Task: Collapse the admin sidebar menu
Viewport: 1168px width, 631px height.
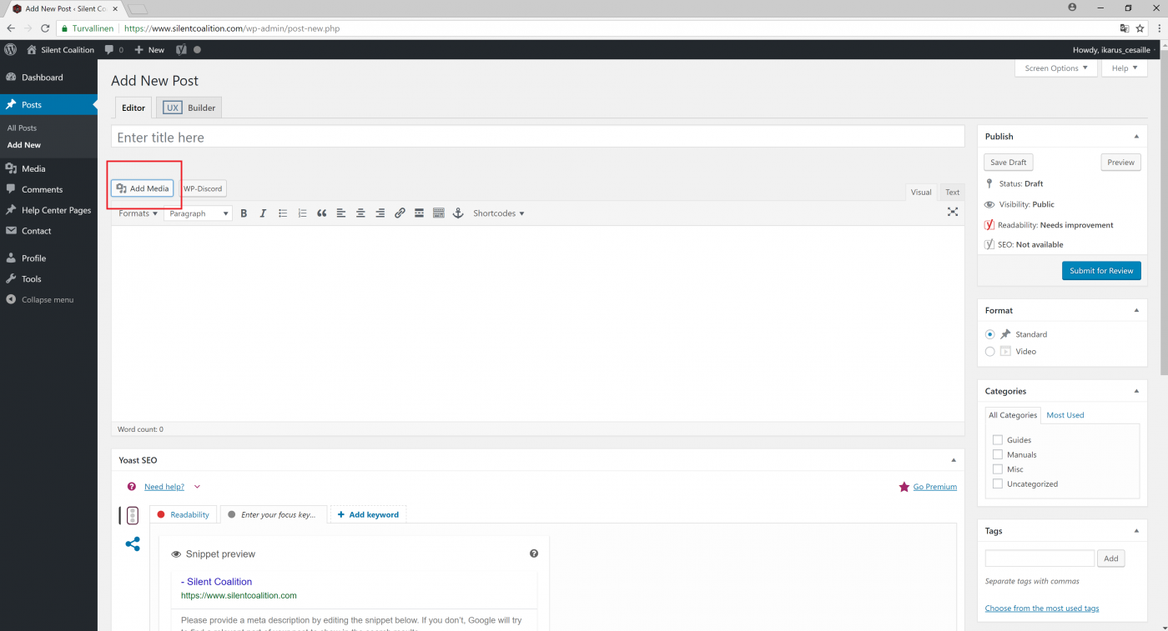Action: (x=48, y=299)
